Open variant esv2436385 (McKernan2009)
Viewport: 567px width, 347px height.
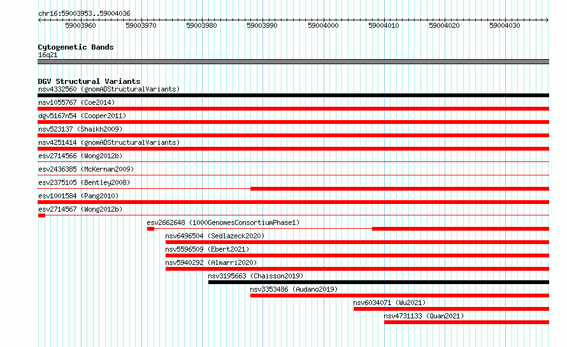point(86,169)
